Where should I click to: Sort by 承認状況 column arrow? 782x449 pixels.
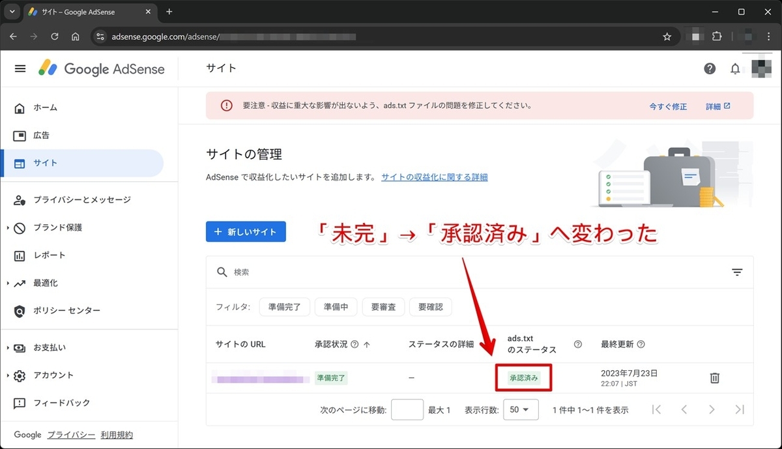366,344
